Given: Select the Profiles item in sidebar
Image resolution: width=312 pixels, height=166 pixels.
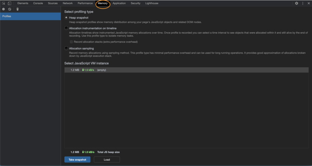Looking at the screenshot, I should tap(30, 16).
